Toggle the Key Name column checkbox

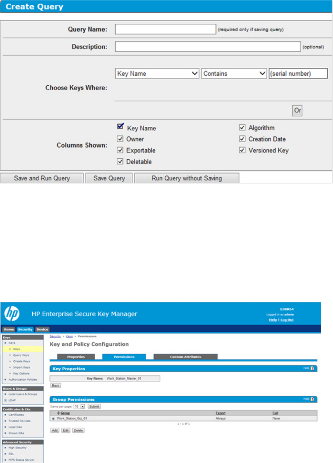[x=120, y=127]
